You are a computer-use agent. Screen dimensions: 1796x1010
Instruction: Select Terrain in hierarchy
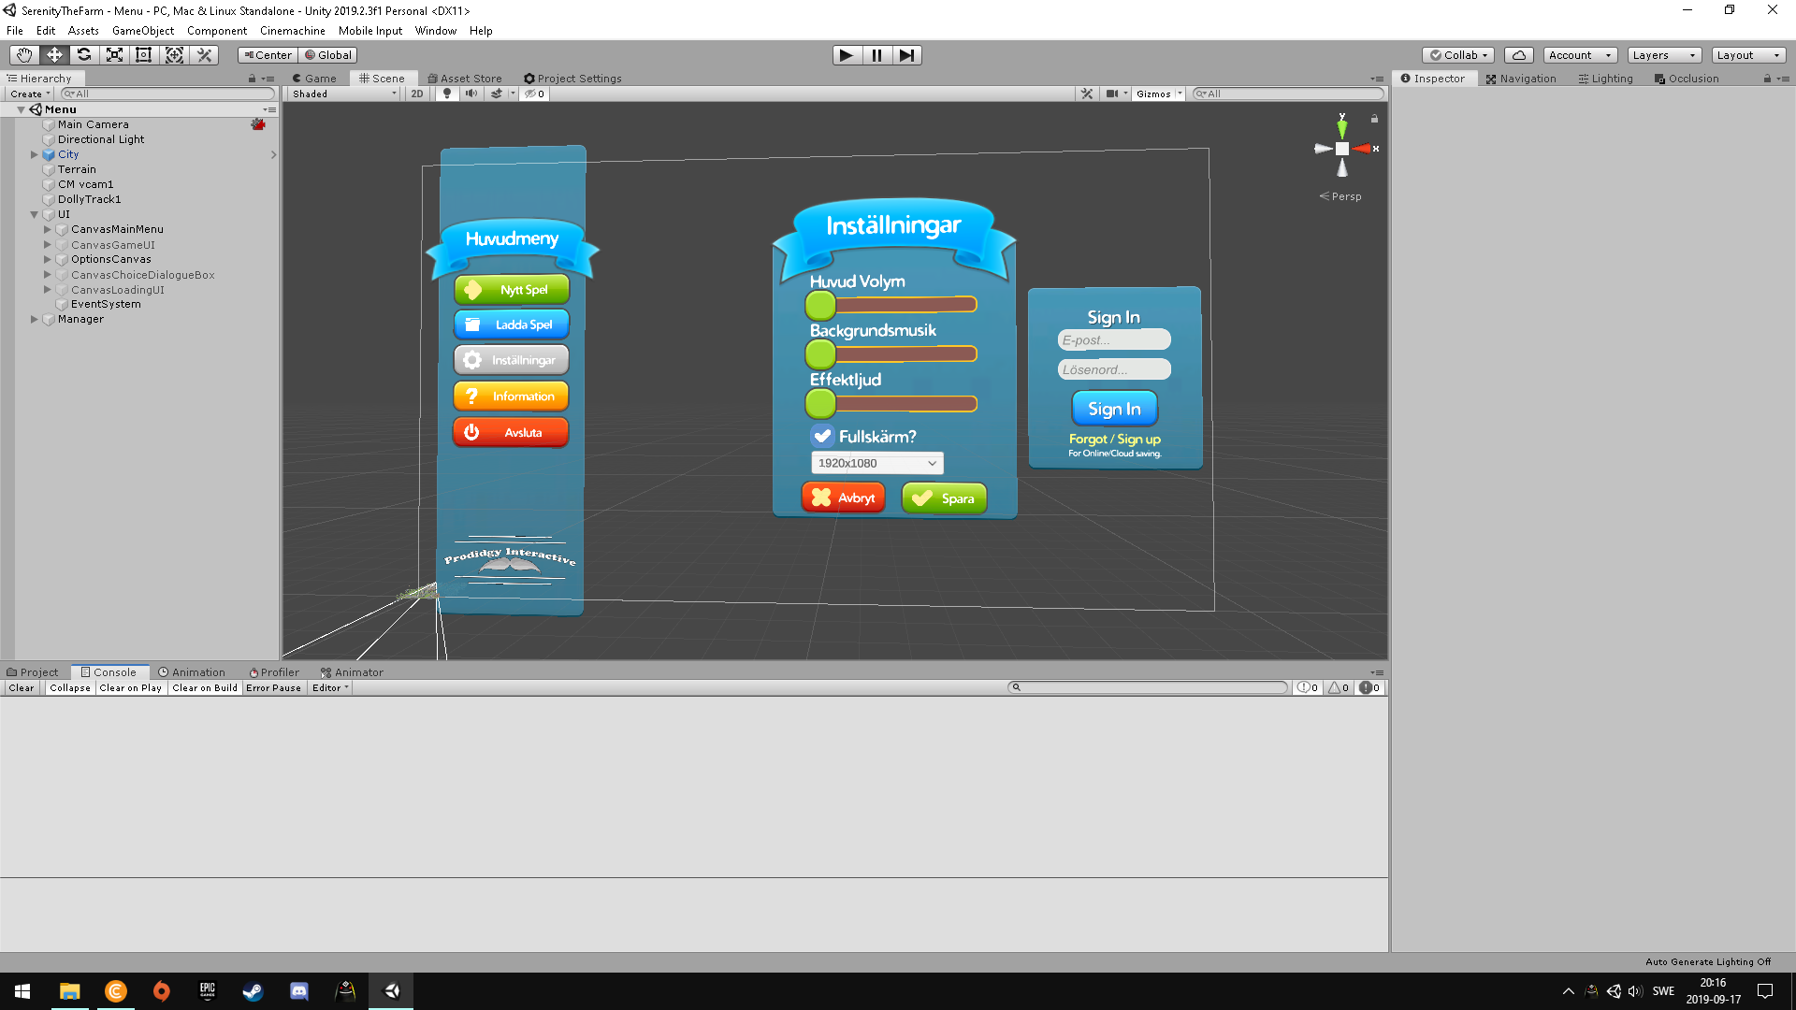click(x=77, y=169)
